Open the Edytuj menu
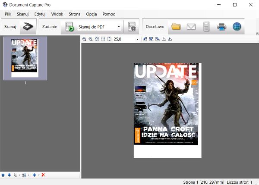Image resolution: width=259 pixels, height=185 pixels. [40, 14]
